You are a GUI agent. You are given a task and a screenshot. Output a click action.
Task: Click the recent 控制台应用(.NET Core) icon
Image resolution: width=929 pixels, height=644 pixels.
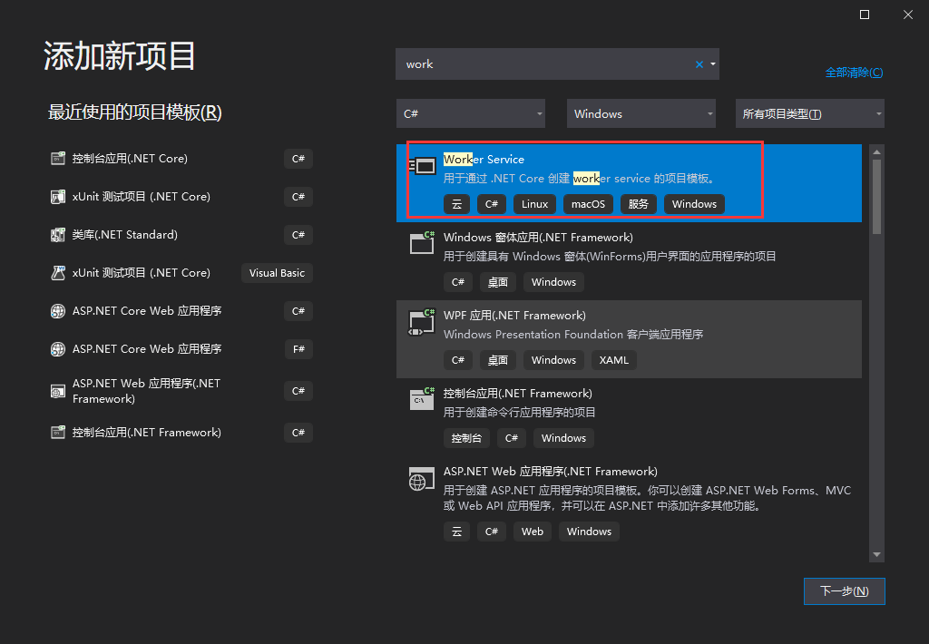point(58,158)
